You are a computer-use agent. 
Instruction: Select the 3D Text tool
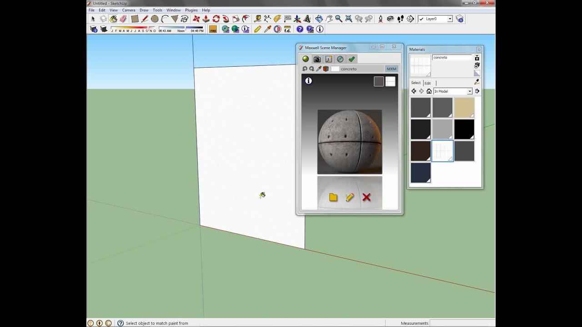click(307, 19)
